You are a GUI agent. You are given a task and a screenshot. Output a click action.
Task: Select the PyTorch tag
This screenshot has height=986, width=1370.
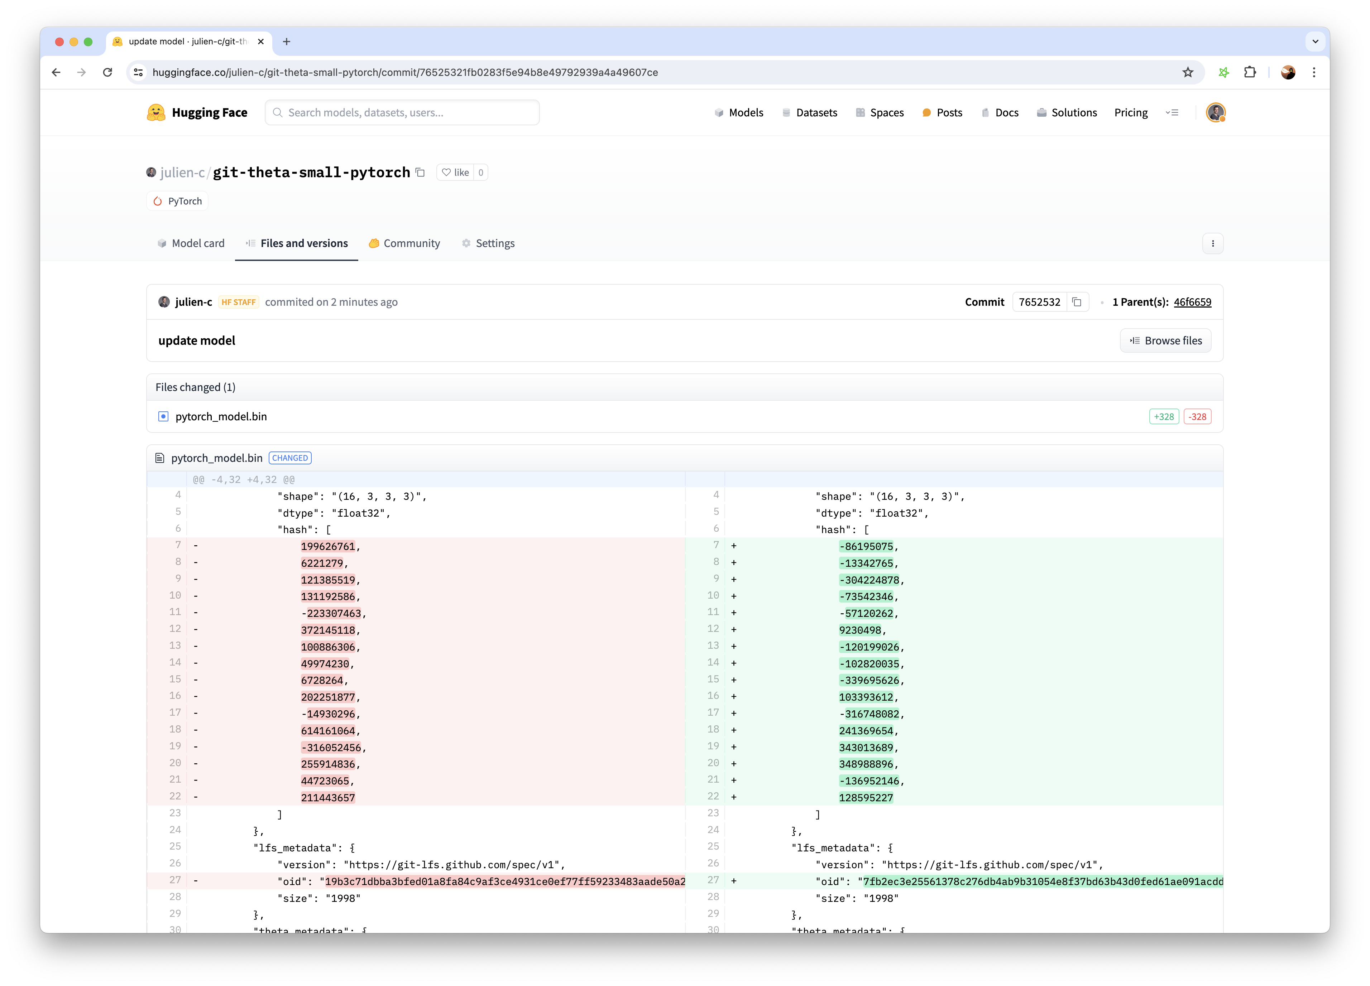[x=178, y=202]
